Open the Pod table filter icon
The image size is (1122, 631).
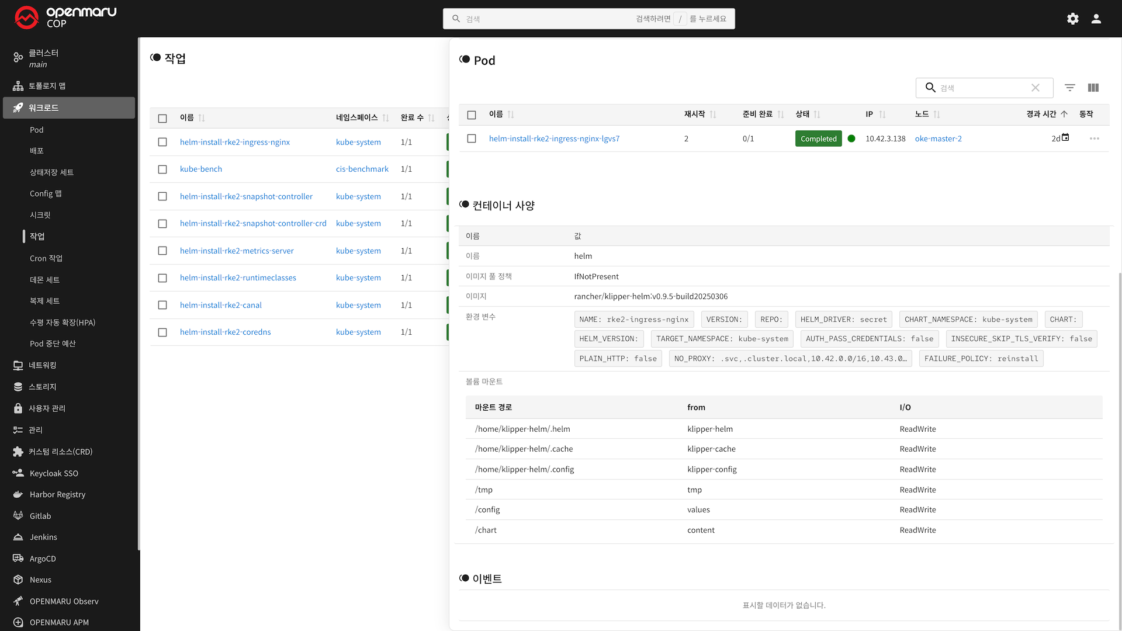[1069, 88]
